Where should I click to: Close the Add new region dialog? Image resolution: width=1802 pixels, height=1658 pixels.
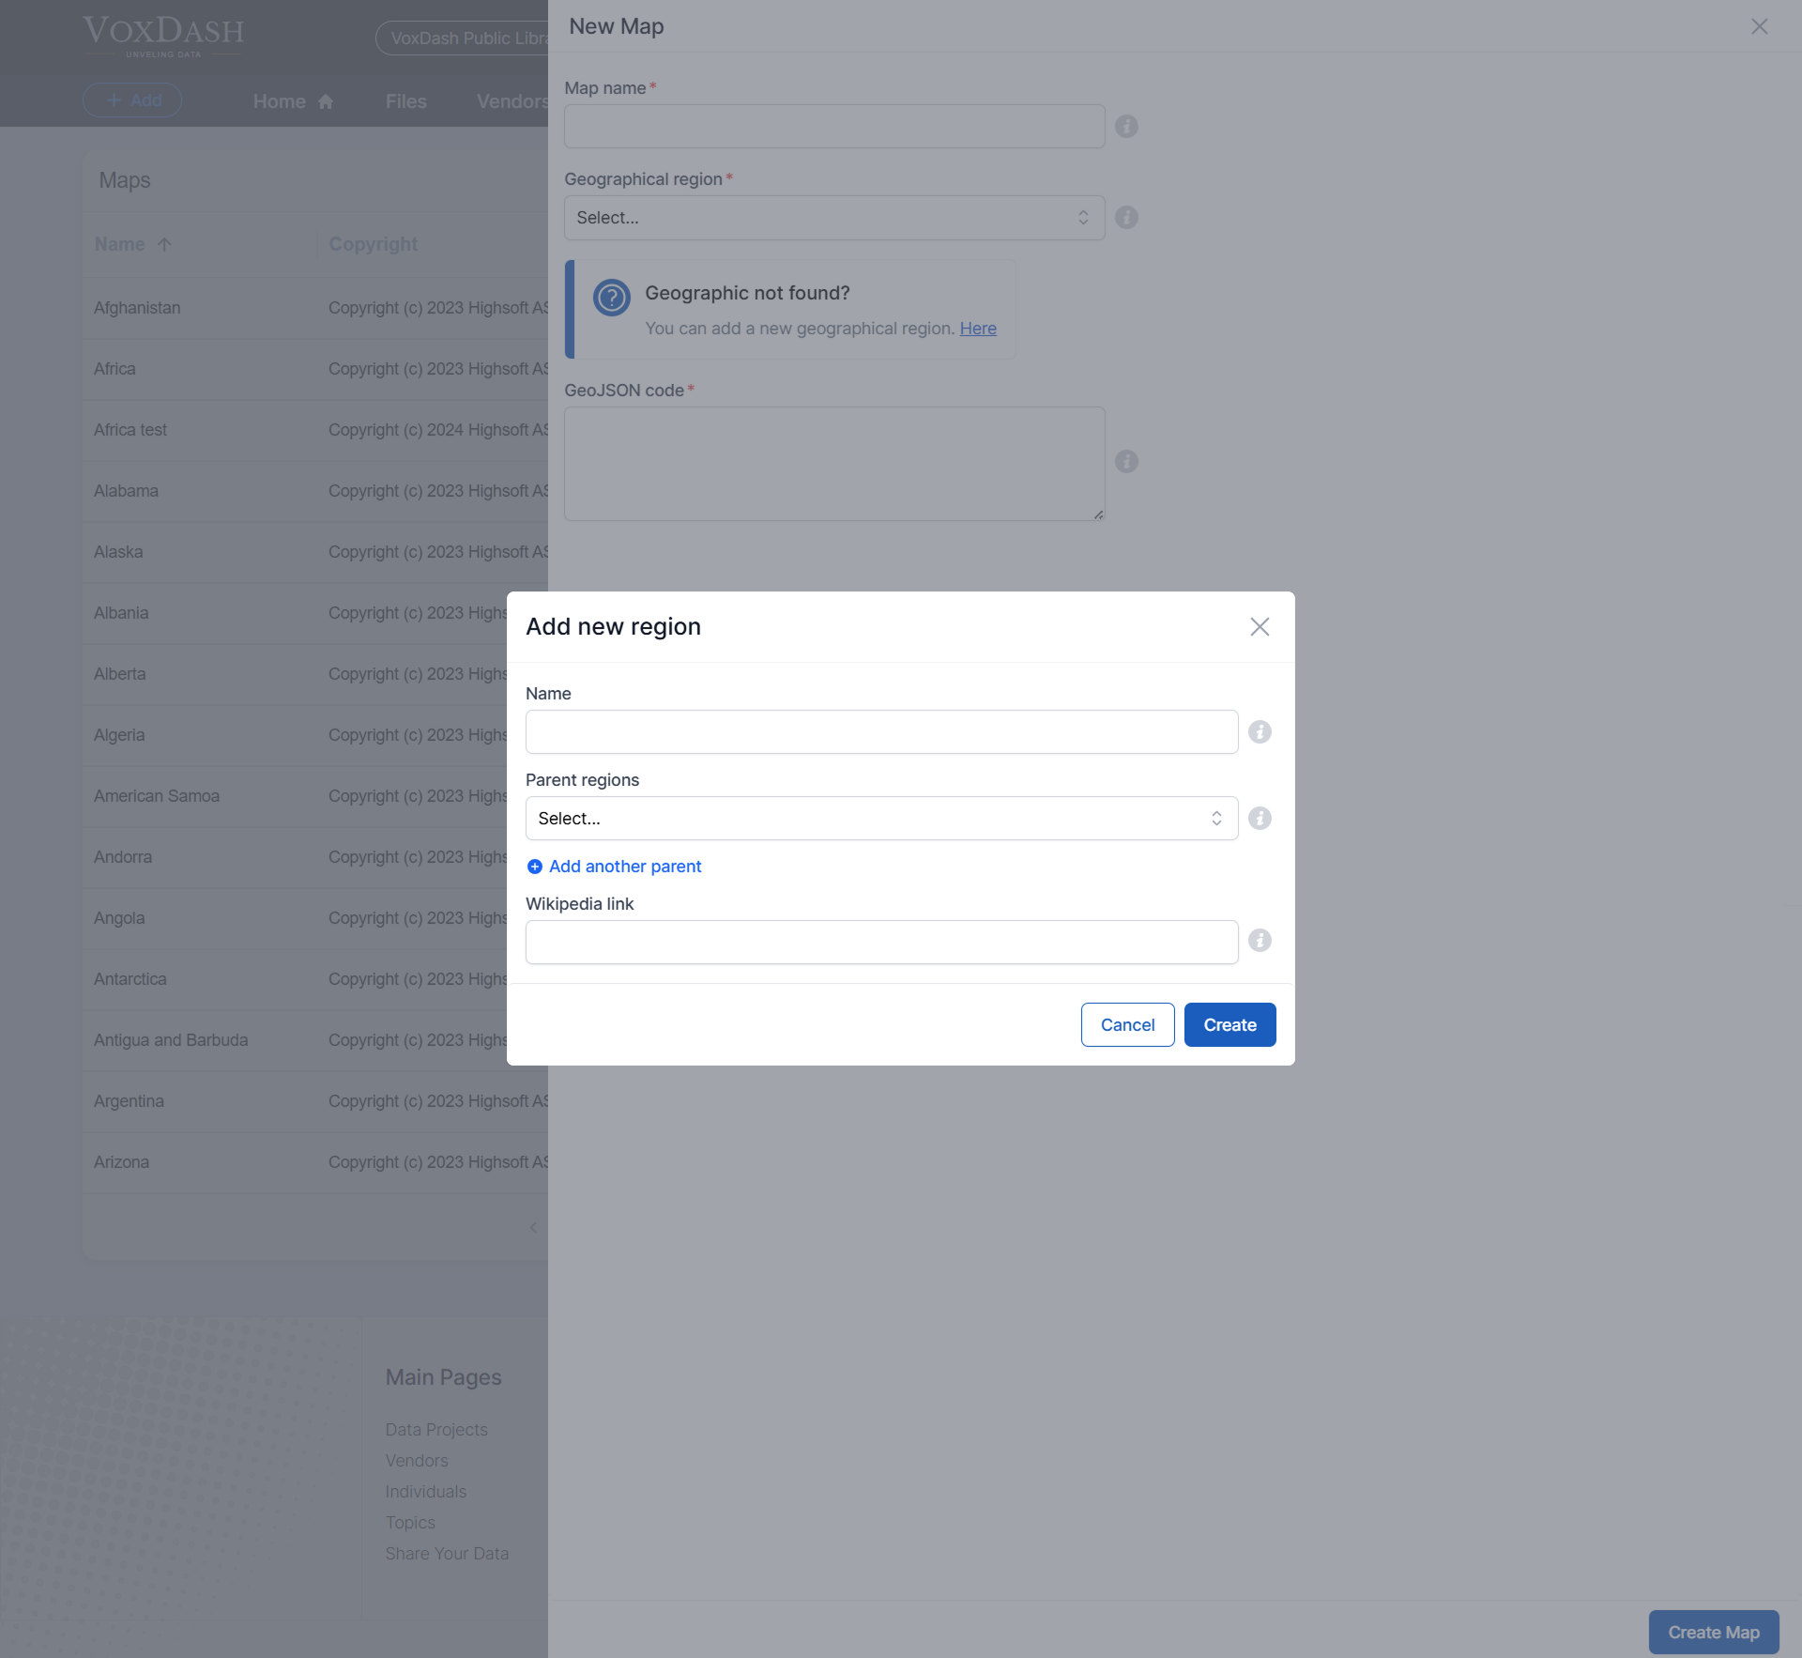(x=1260, y=626)
